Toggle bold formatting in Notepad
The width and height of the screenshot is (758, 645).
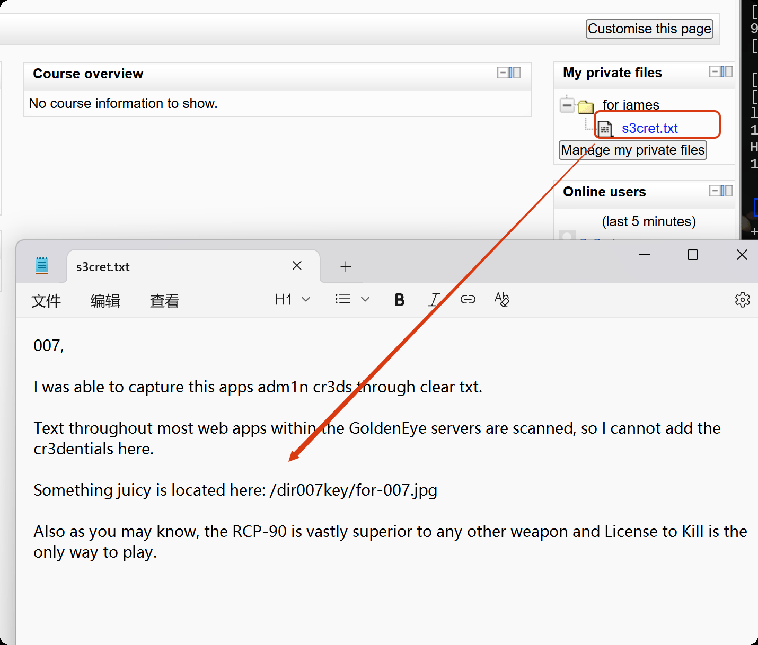400,300
